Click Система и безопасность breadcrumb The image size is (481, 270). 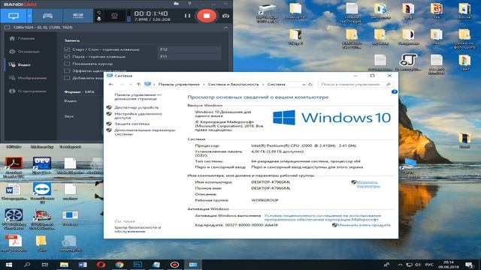234,85
